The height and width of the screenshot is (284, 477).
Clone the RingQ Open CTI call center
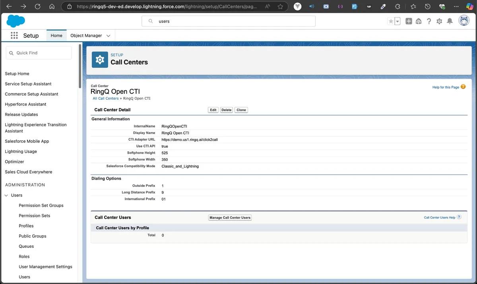pos(241,110)
